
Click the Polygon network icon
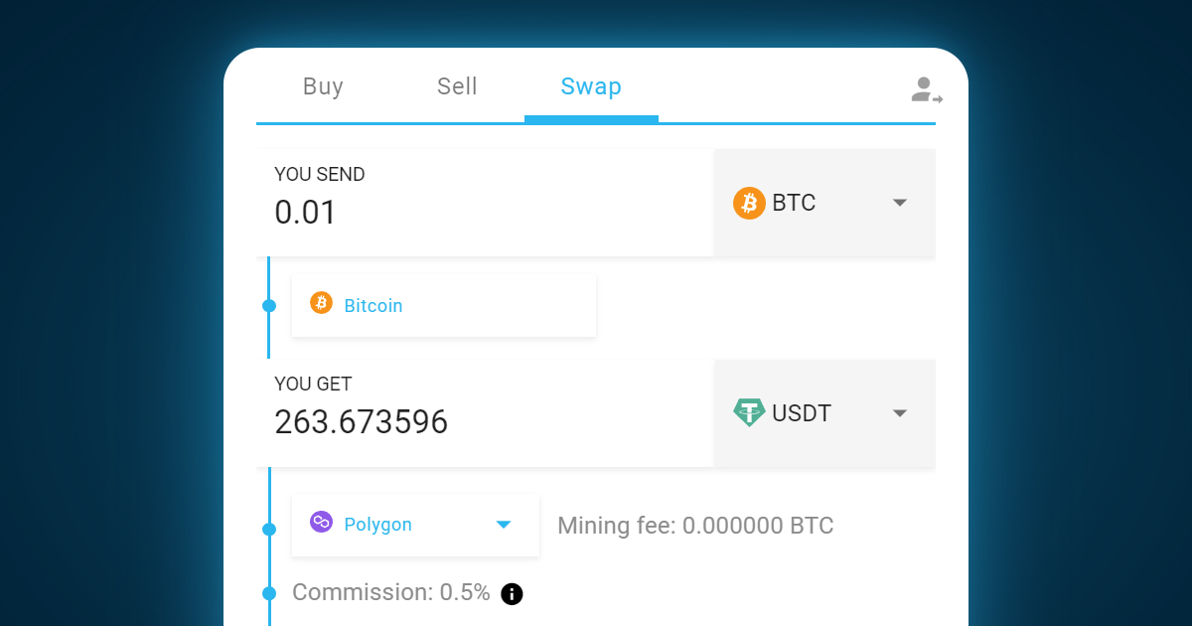(320, 524)
